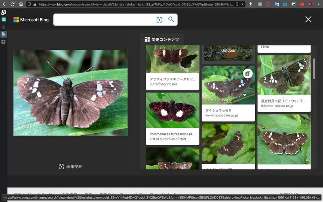Open the Pocket extension icon
323x202 pixels.
point(268,4)
